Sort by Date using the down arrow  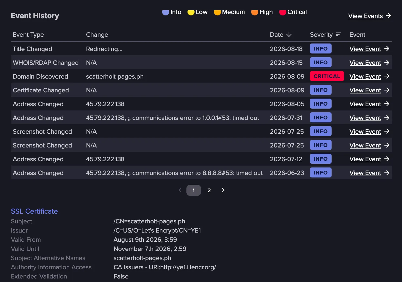(289, 35)
